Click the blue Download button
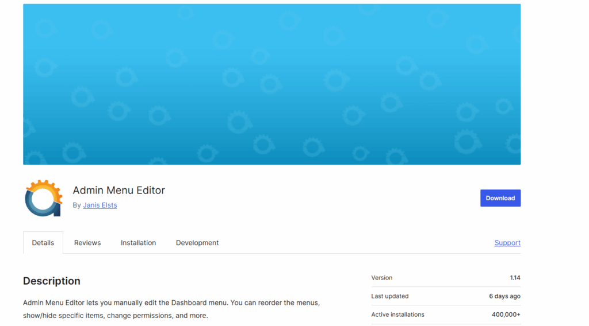The width and height of the screenshot is (589, 326). pyautogui.click(x=500, y=198)
